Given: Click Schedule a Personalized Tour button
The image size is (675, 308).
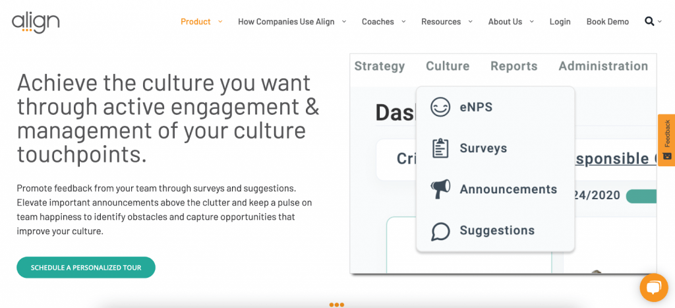Looking at the screenshot, I should coord(86,268).
